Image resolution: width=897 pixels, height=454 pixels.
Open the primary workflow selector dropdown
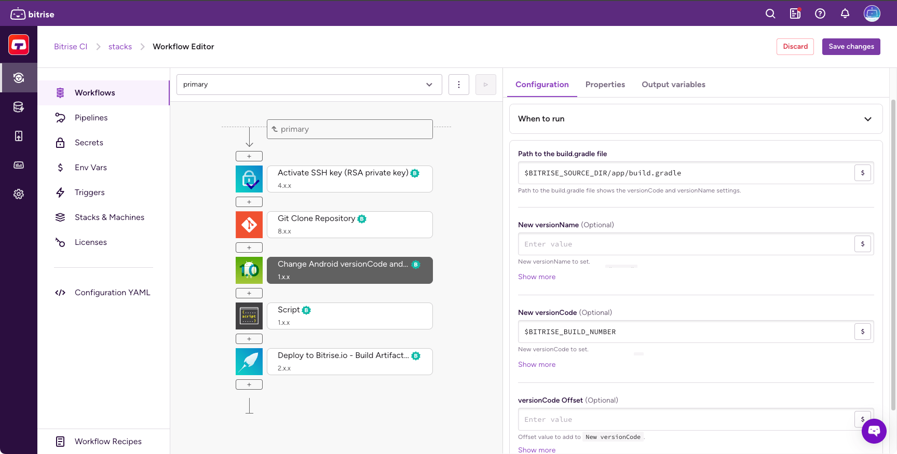pos(309,85)
